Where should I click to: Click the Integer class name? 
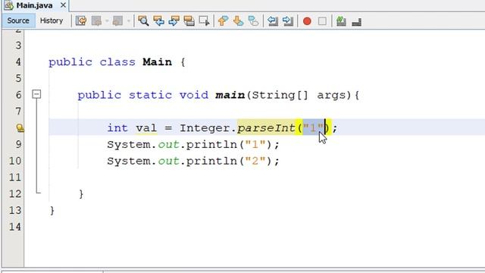(205, 128)
